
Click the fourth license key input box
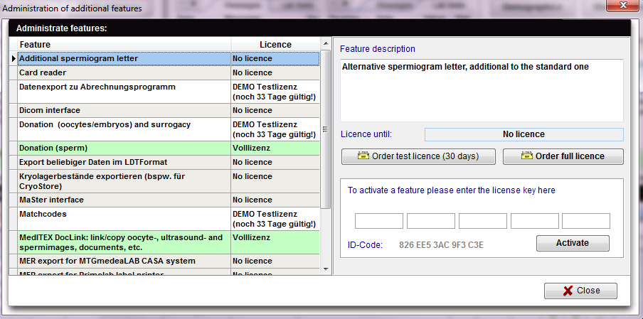tap(534, 221)
